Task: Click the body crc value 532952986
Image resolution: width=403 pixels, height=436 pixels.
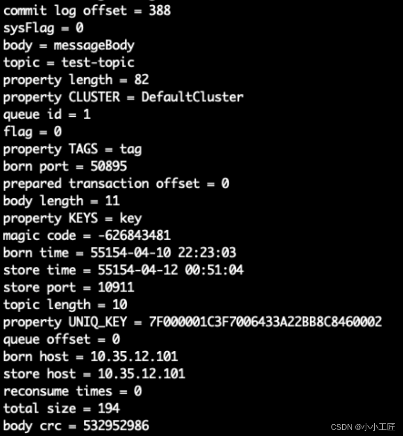Action: point(116,426)
